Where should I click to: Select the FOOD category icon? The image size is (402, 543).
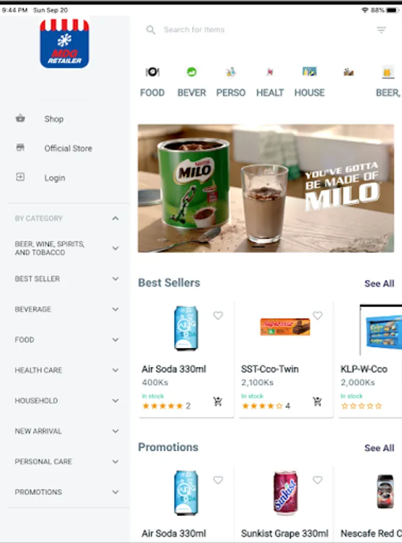click(x=152, y=72)
